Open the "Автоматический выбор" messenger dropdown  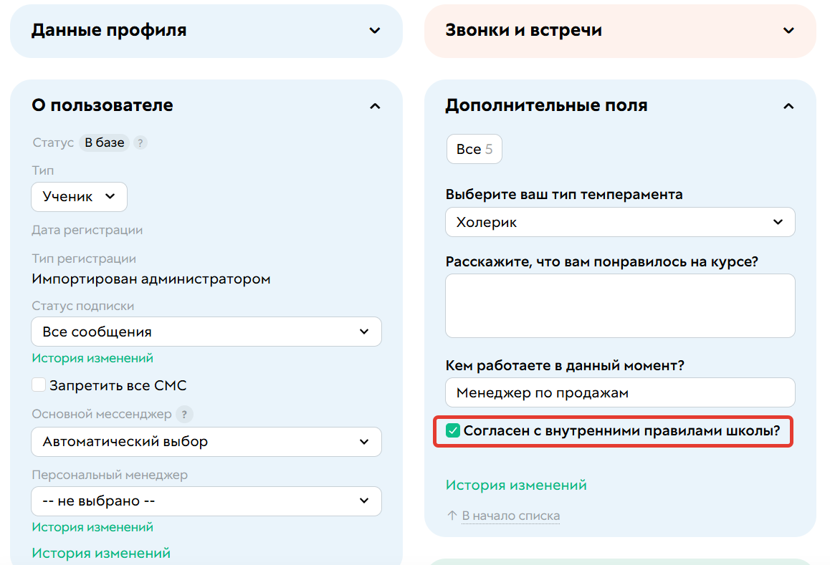[x=206, y=442]
